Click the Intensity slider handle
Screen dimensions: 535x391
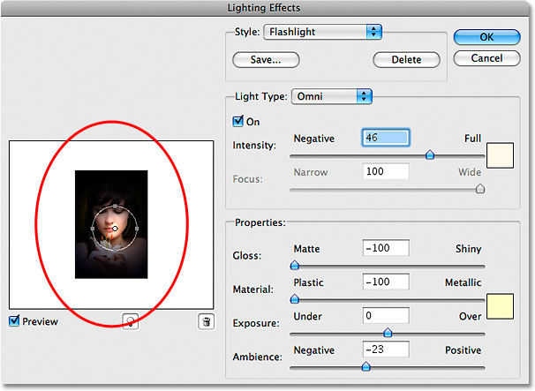tap(430, 154)
